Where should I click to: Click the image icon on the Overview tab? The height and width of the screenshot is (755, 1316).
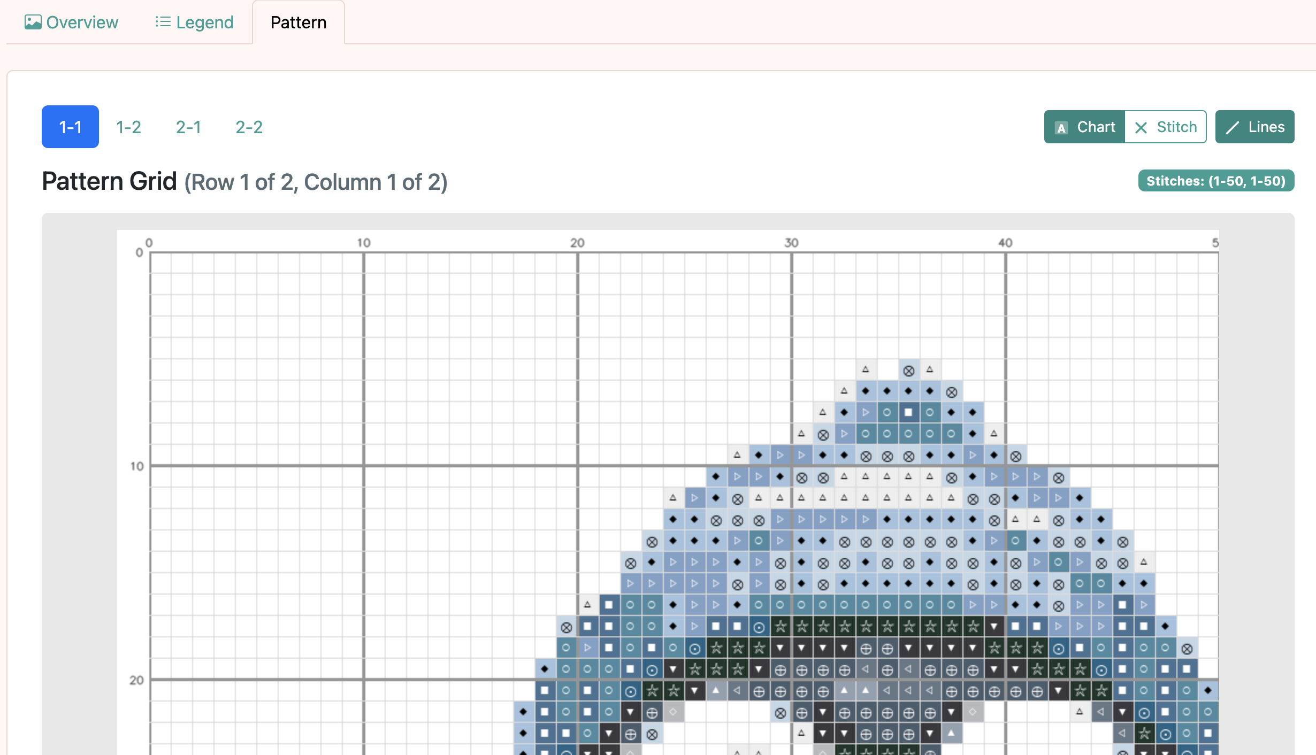(33, 22)
